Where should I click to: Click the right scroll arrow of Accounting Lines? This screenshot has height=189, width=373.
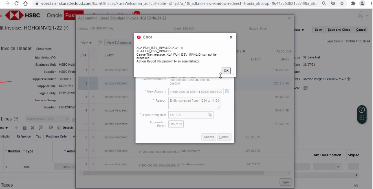(289, 173)
